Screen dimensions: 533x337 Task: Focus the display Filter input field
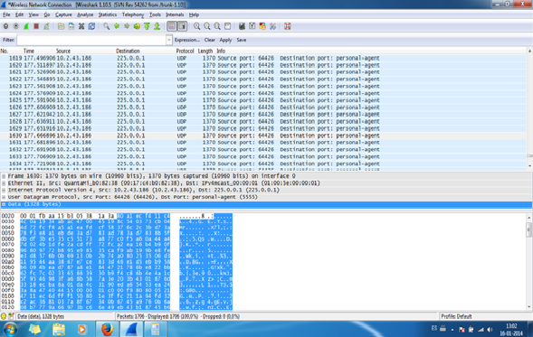coord(91,40)
